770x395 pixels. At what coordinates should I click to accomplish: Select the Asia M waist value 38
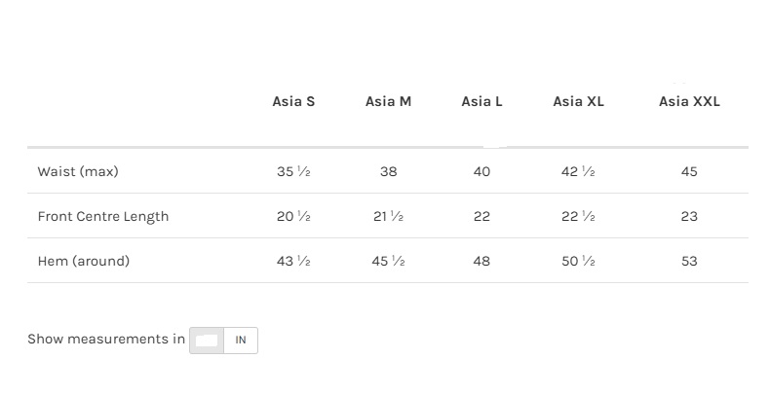388,171
